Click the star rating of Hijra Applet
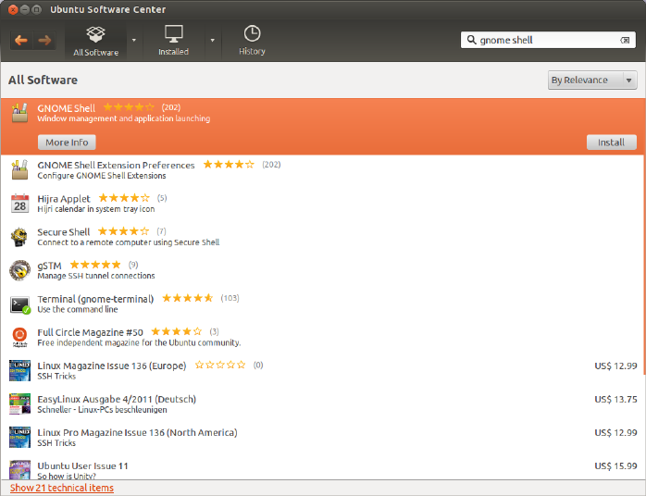646x496 pixels. click(124, 198)
